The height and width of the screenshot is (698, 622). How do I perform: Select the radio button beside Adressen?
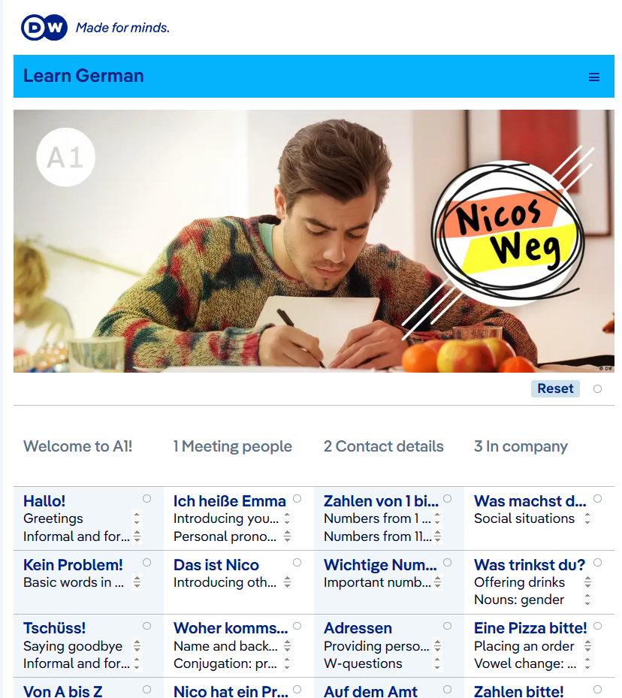(x=448, y=626)
